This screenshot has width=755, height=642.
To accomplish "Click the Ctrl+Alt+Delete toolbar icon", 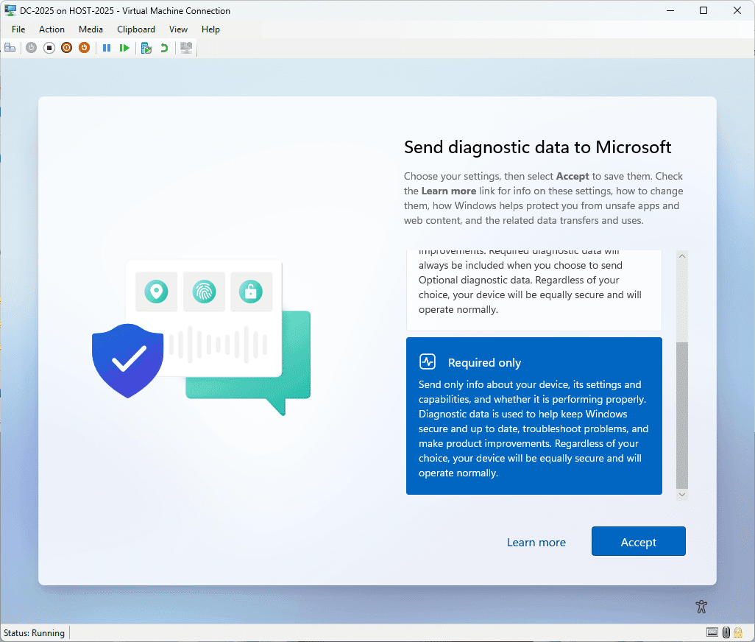I will click(x=10, y=47).
